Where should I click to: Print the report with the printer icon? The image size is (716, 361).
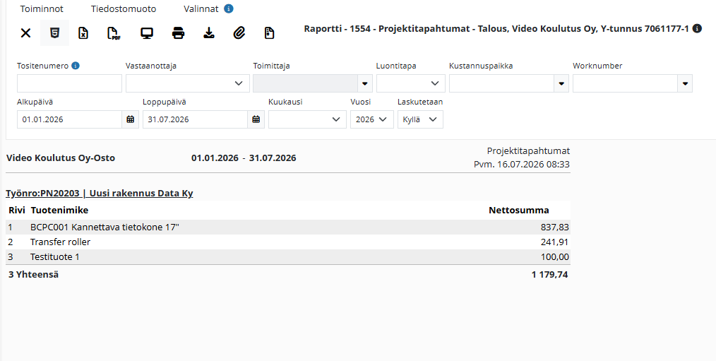point(178,33)
